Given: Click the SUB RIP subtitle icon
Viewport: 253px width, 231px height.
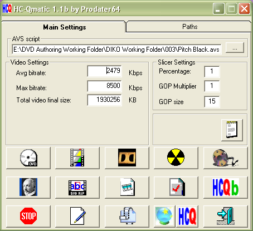Looking at the screenshot, I should pyautogui.click(x=77, y=188).
